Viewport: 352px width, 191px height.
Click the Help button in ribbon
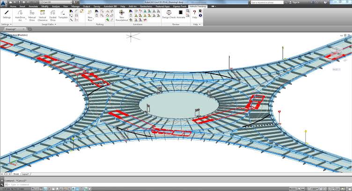(x=194, y=15)
